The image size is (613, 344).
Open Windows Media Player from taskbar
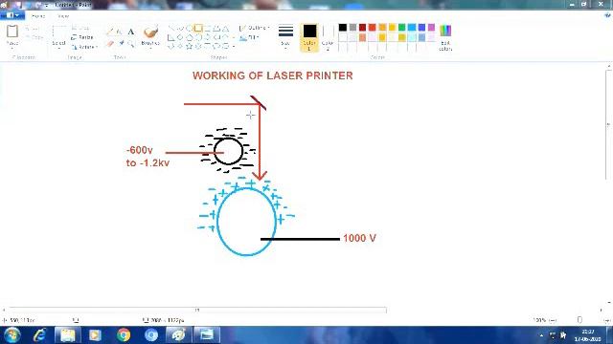(x=95, y=335)
